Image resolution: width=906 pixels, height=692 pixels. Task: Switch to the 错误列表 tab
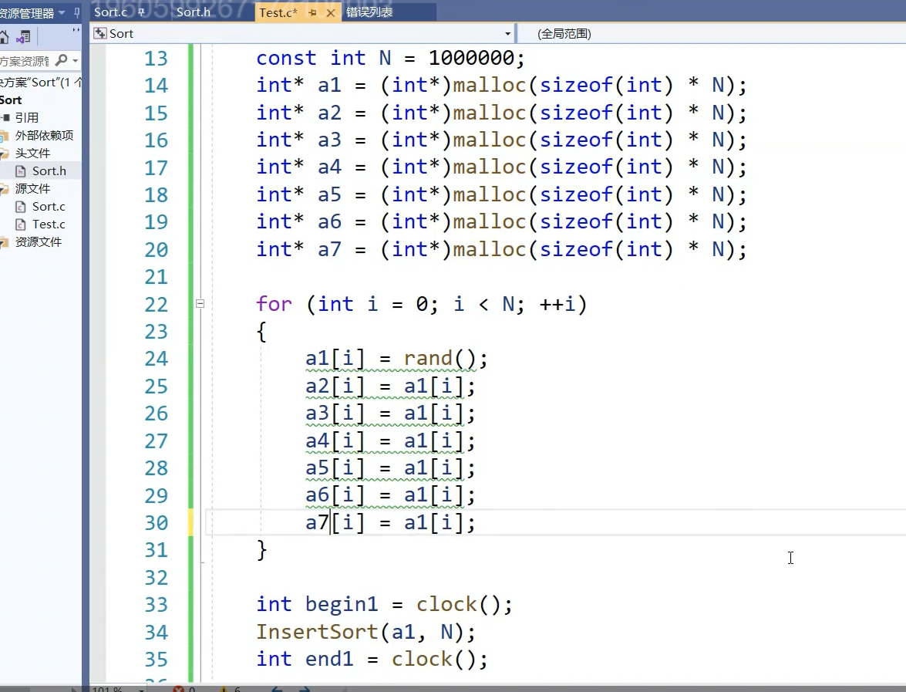click(x=369, y=12)
